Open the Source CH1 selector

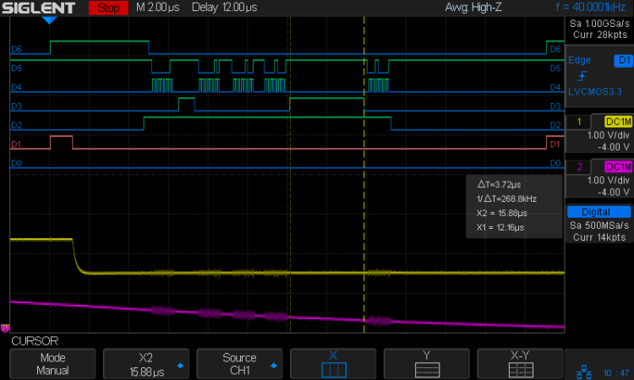(240, 364)
